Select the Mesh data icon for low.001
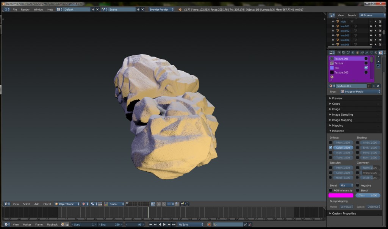Viewport: 388px width, 229px height. pos(356,27)
